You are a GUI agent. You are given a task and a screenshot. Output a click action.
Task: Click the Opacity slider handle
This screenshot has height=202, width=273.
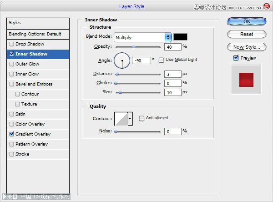click(x=133, y=46)
